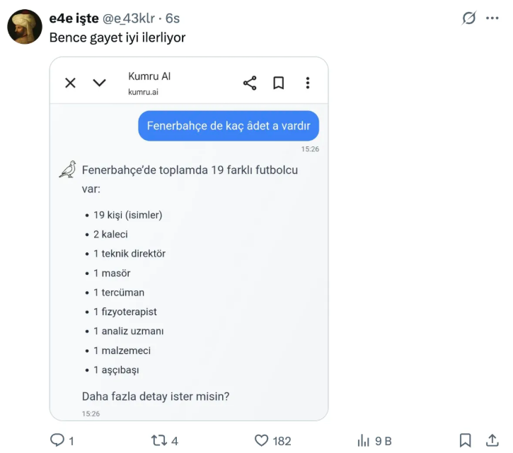Open the e4e işte profile avatar
The width and height of the screenshot is (513, 453).
click(25, 27)
